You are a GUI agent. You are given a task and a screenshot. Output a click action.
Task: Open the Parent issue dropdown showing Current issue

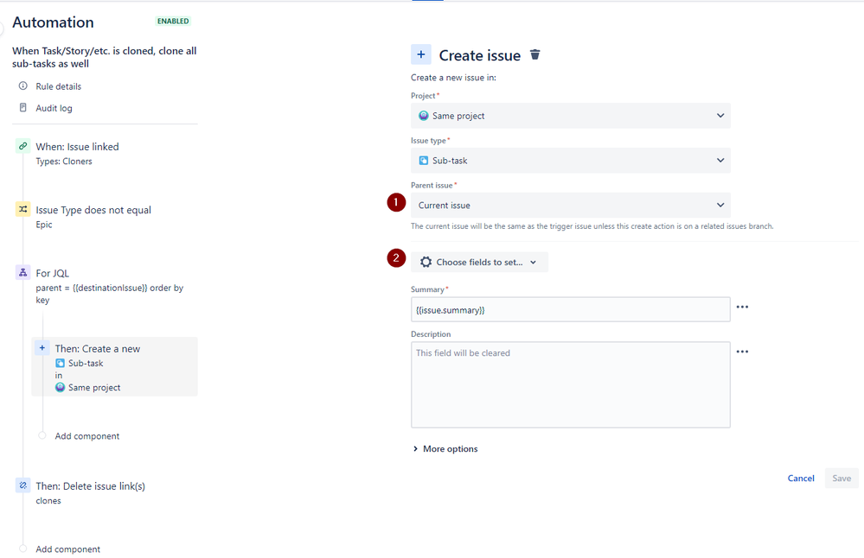point(570,206)
